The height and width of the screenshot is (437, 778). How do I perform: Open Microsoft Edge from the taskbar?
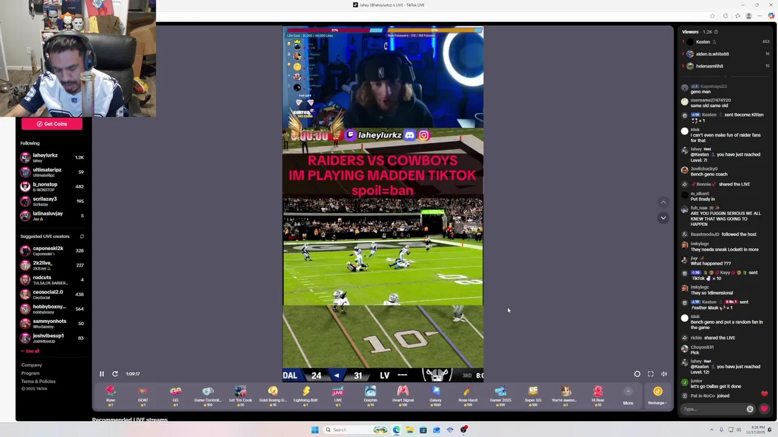pos(396,430)
